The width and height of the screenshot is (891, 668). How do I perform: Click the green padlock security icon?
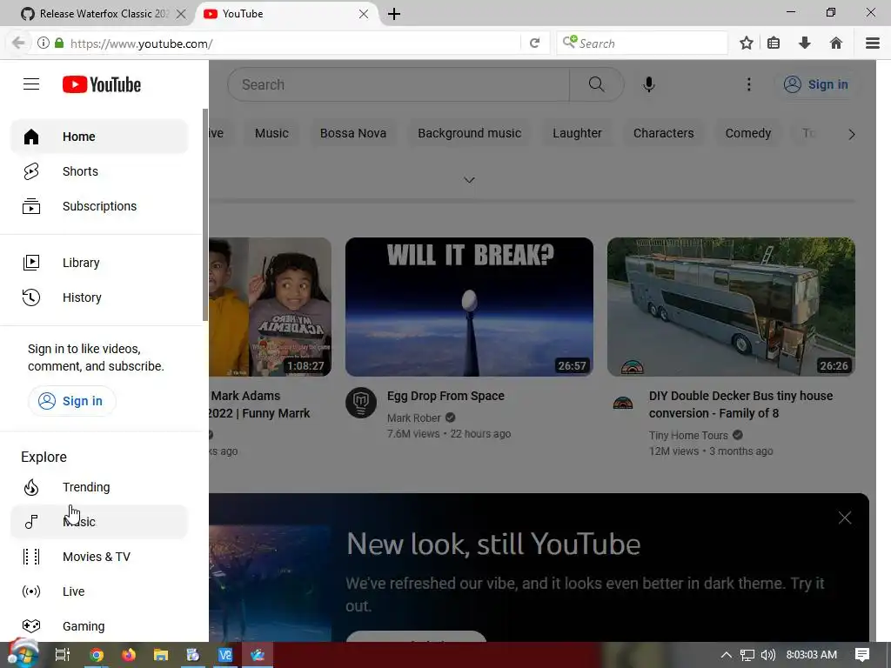[x=59, y=43]
